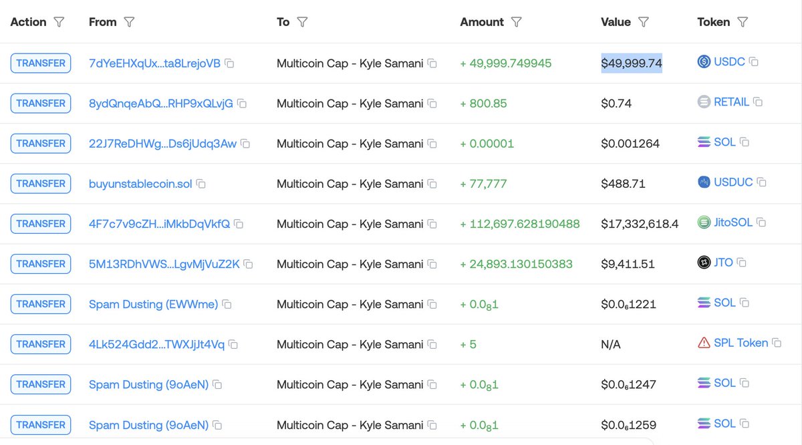Click the TRANSFER badge in the SPL Token row
This screenshot has height=445, width=802.
coord(41,344)
